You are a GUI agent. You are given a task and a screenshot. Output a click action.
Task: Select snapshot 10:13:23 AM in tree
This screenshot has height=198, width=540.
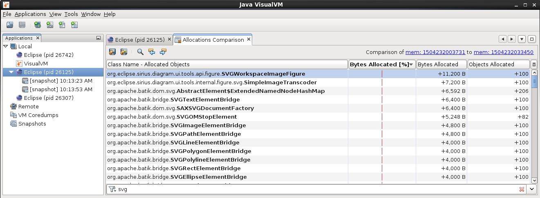coord(61,81)
